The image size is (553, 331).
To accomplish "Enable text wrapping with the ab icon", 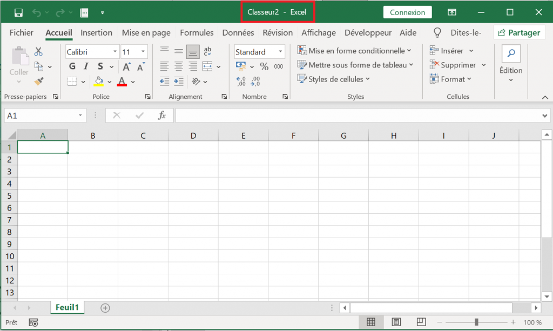I will 207,51.
